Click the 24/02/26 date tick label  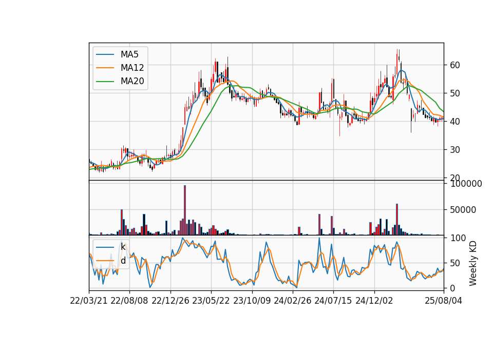point(292,301)
